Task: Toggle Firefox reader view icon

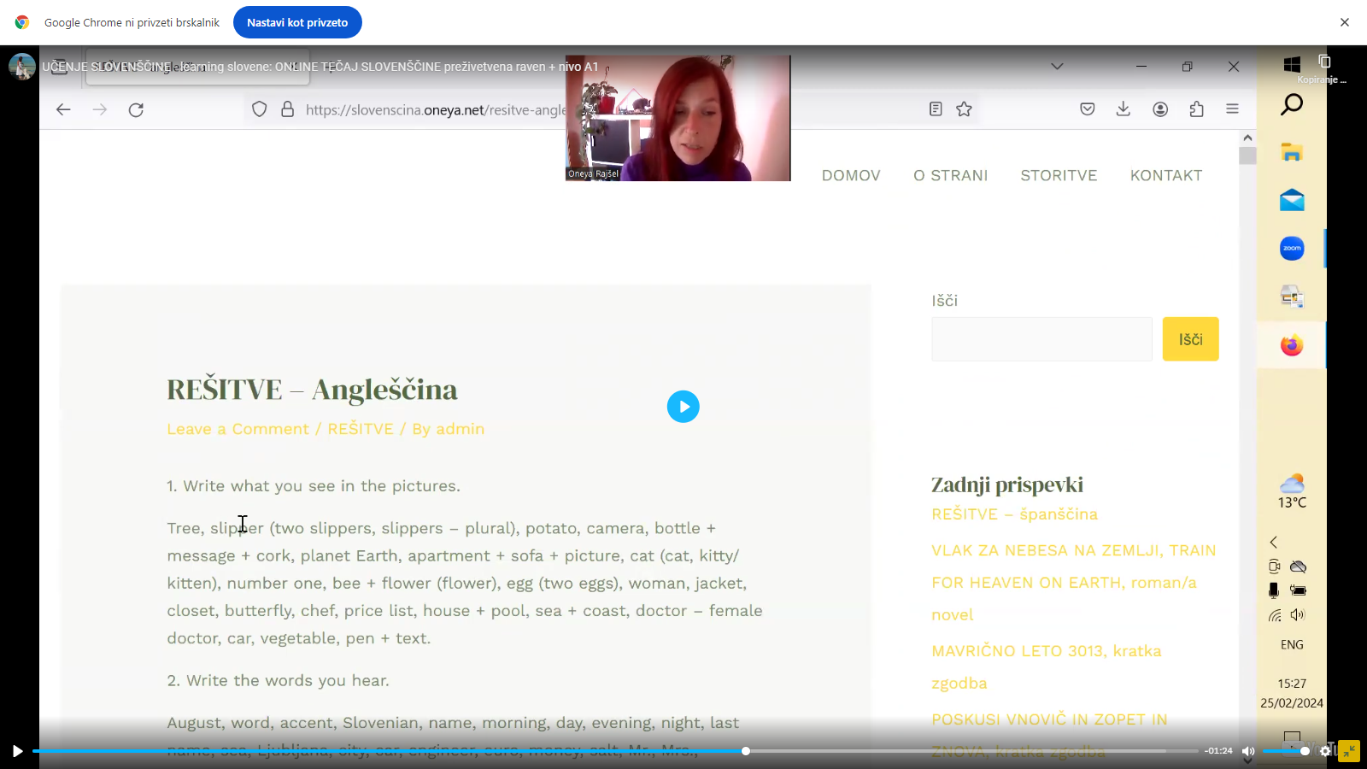Action: (x=936, y=109)
